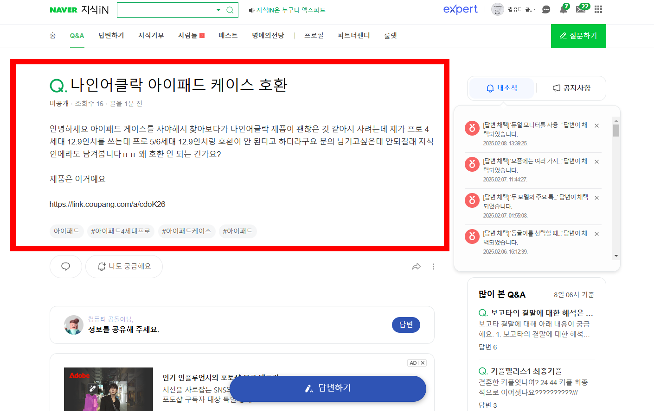Screen dimensions: 654x411
Task: Open the three-dot more options menu
Action: click(434, 267)
